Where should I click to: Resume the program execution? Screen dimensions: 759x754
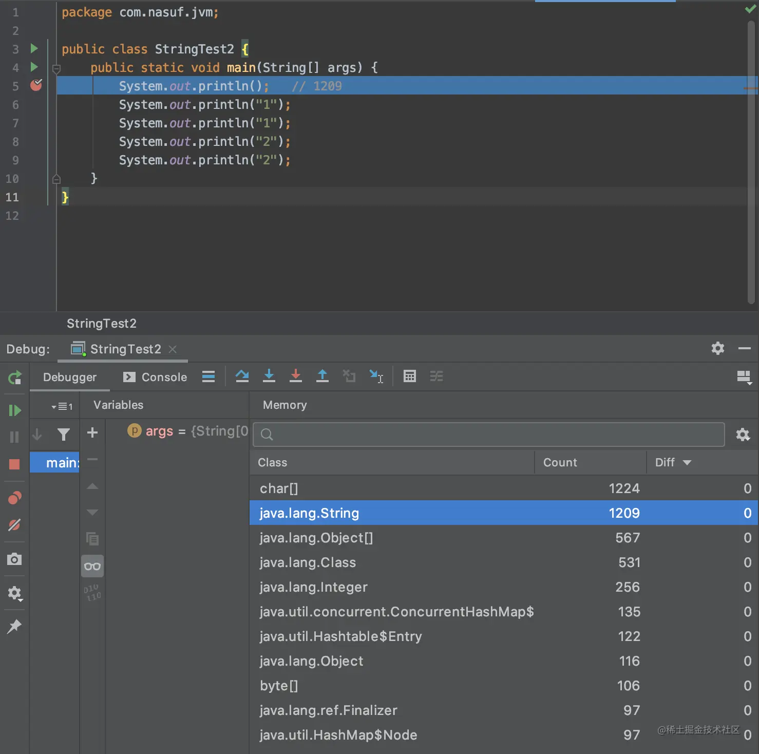[x=15, y=410]
